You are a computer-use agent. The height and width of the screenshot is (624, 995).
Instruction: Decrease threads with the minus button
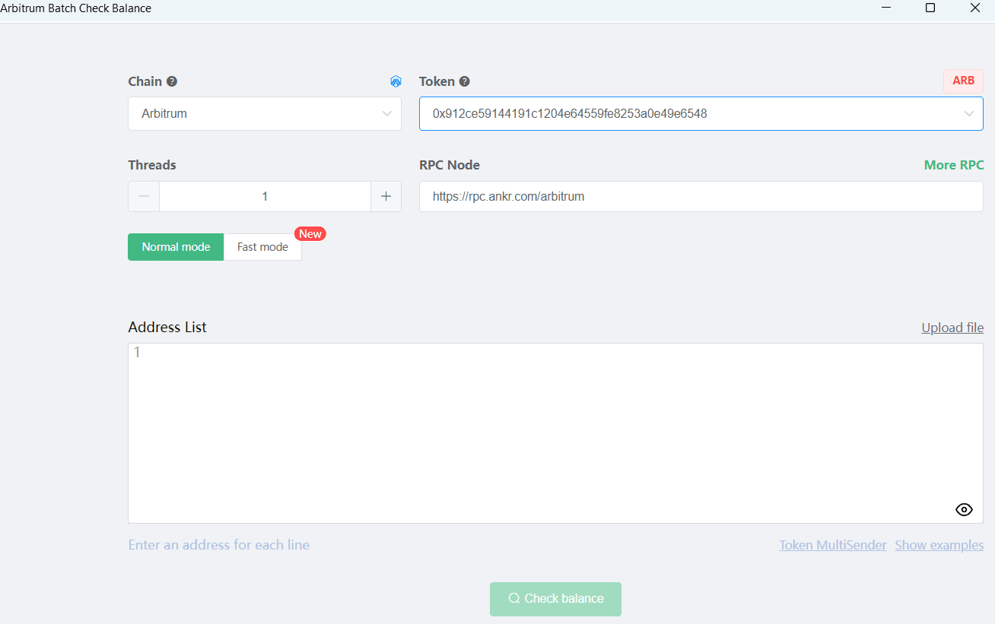144,196
